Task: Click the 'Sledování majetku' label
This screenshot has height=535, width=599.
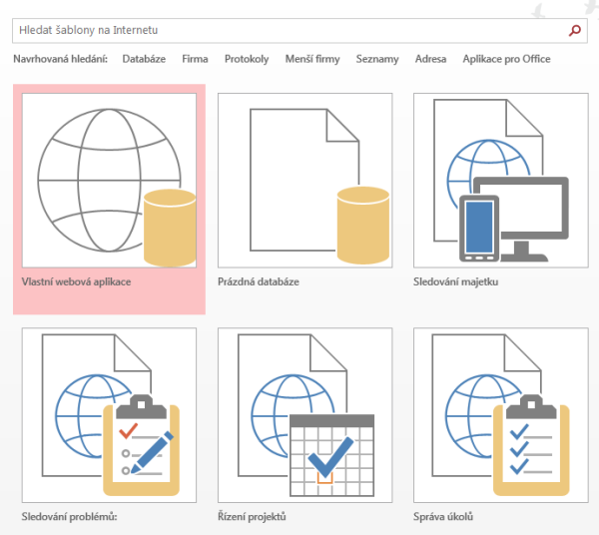Action: coord(456,281)
